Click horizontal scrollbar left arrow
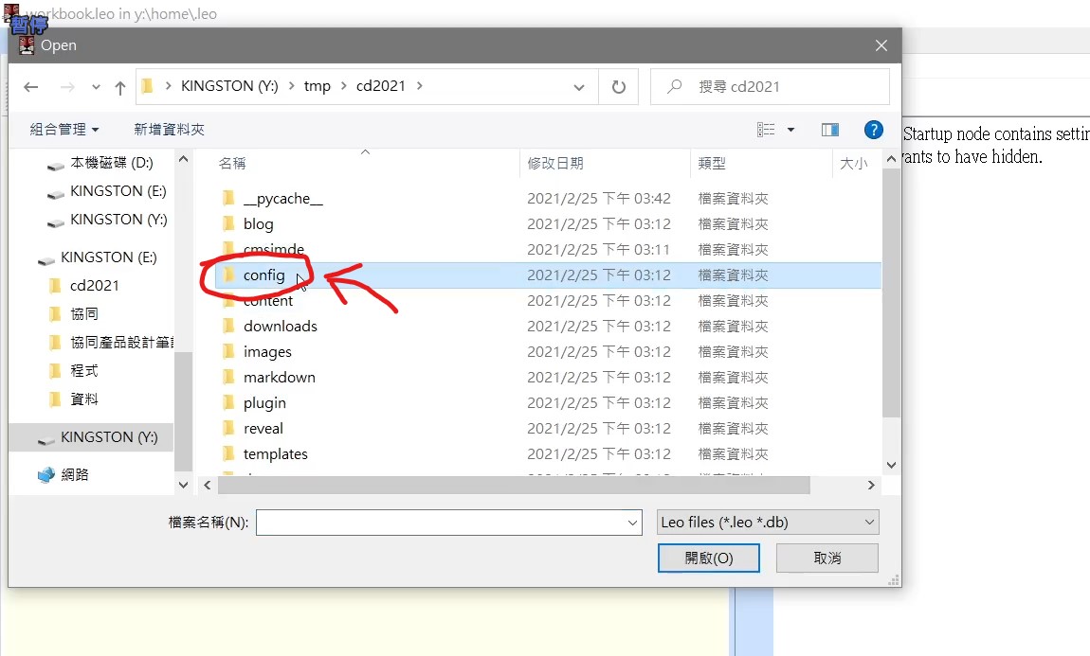Image resolution: width=1090 pixels, height=656 pixels. 208,486
